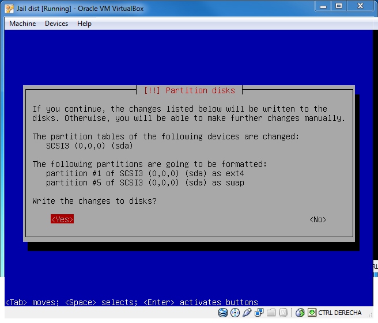Click the optical CD drive icon
The width and height of the screenshot is (378, 323).
click(x=235, y=313)
